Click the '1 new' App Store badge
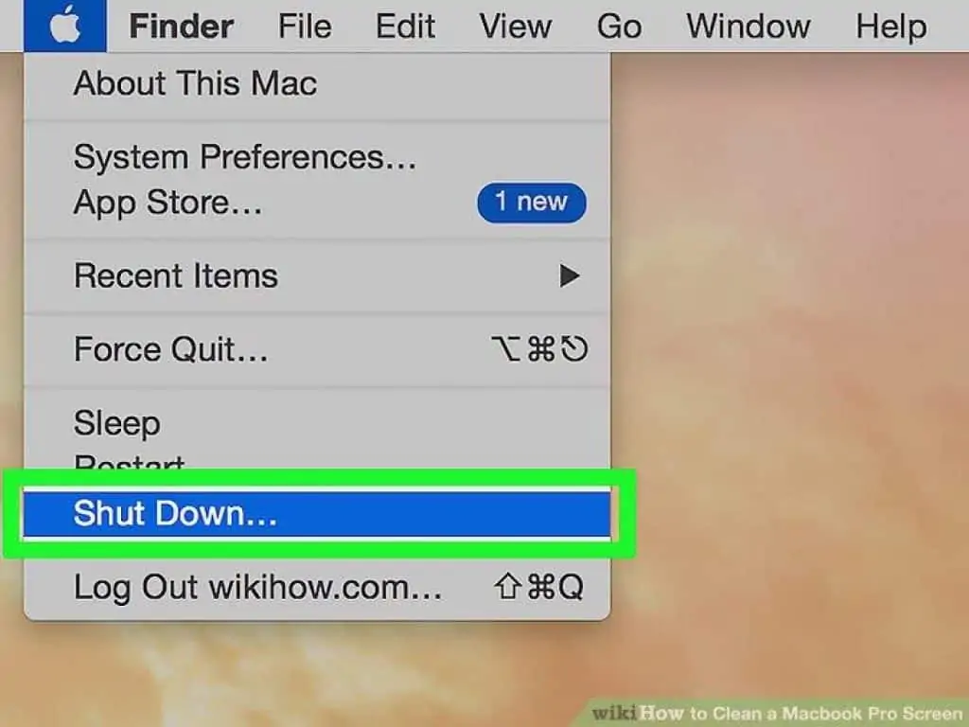The width and height of the screenshot is (969, 727). pos(532,203)
